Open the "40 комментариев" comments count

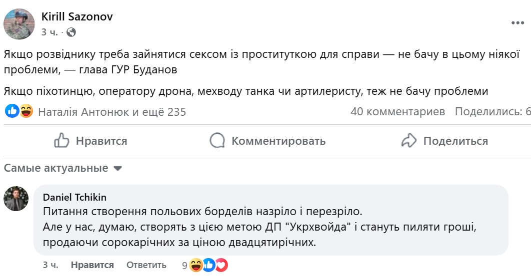click(397, 112)
